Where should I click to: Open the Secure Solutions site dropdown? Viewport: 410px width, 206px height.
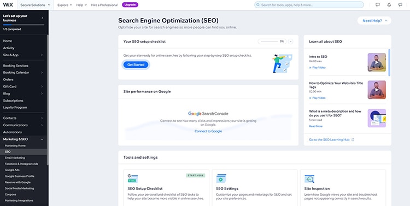pos(36,5)
